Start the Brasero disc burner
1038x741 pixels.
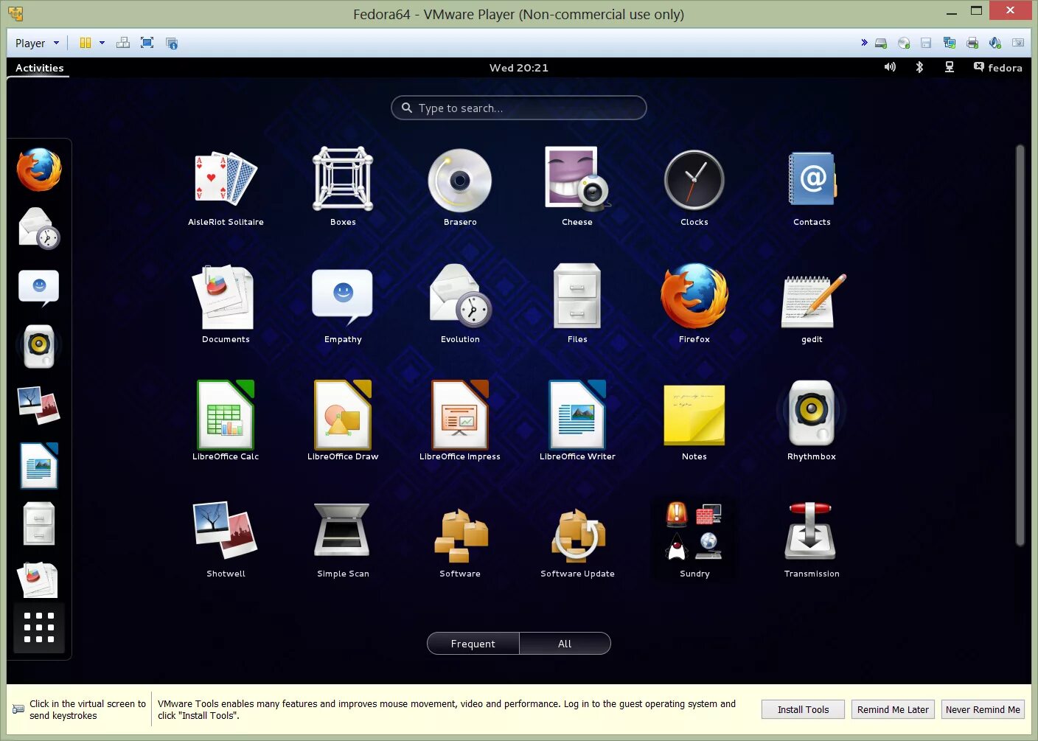[460, 188]
